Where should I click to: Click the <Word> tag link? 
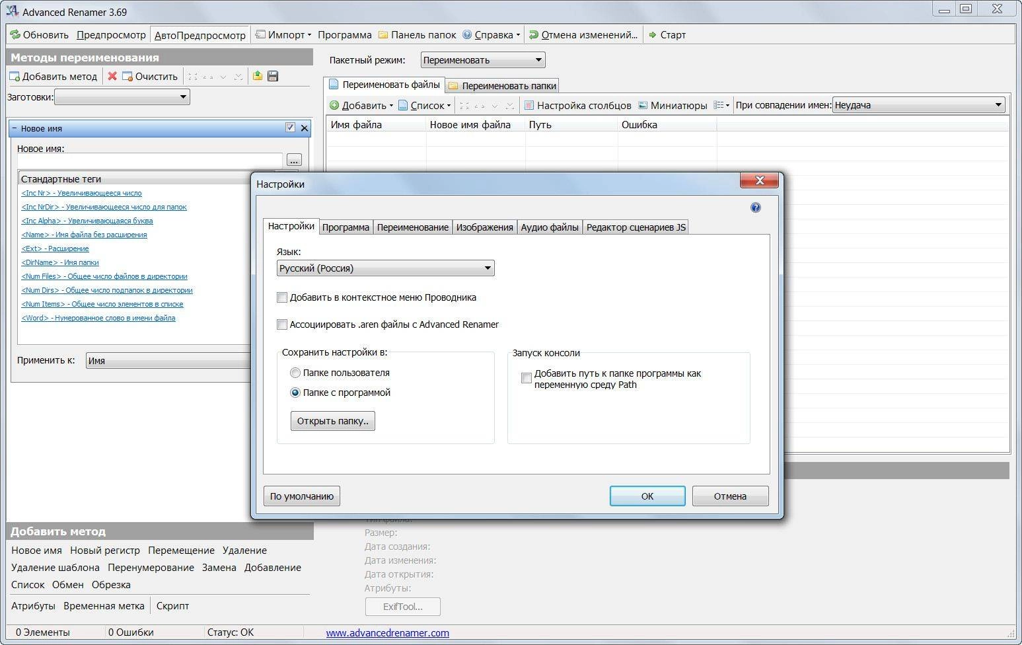(x=98, y=318)
